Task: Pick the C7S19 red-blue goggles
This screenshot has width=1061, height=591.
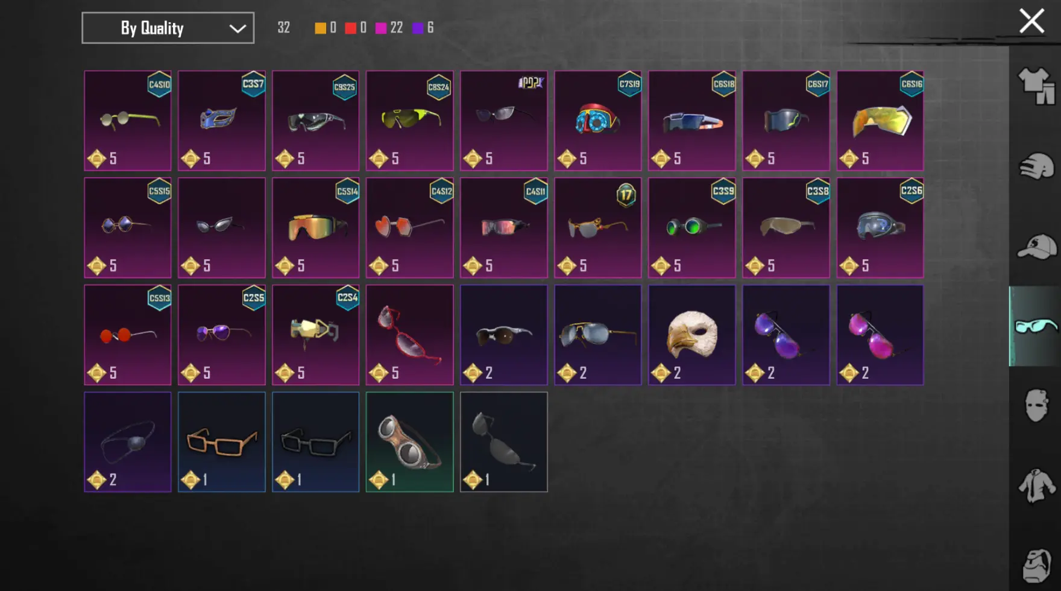Action: [598, 121]
